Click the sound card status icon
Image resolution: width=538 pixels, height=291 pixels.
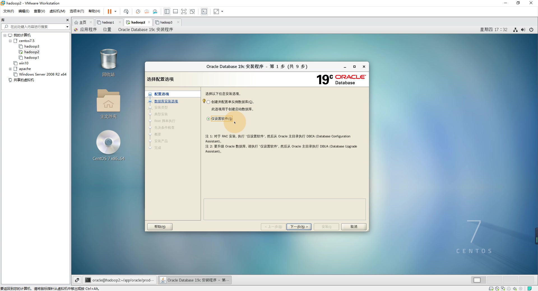click(515, 288)
